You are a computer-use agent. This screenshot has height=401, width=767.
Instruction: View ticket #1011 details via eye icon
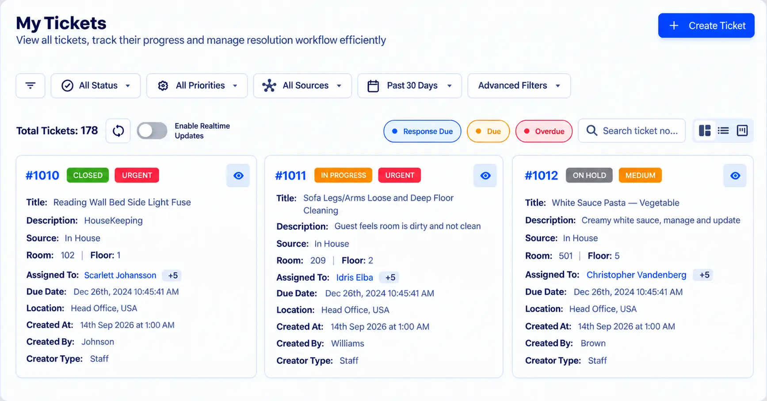(485, 176)
